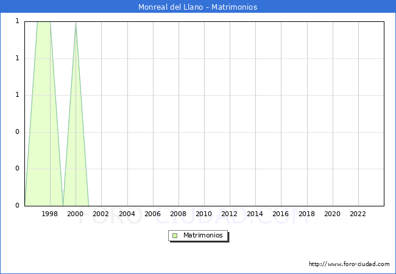Click the zero data point at 1999
Image resolution: width=396 pixels, height=274 pixels.
63,205
